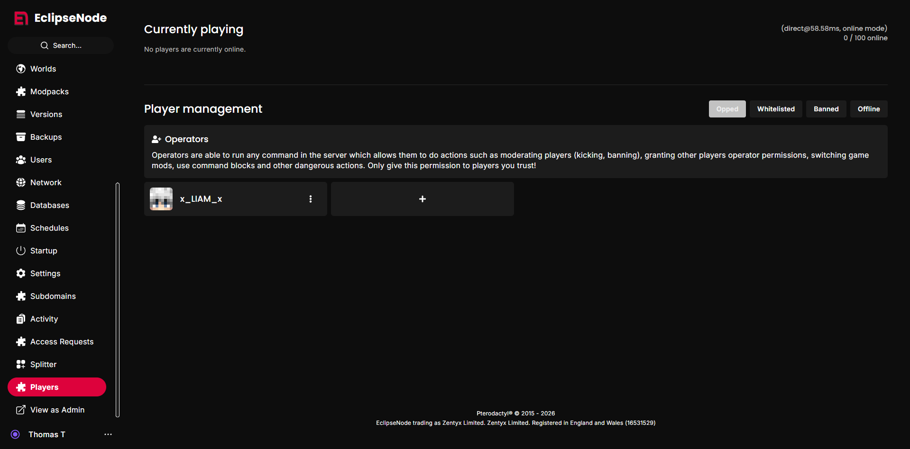Switch on the Banned filter
910x449 pixels.
tap(826, 109)
